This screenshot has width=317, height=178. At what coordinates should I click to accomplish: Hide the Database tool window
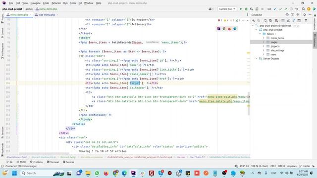[x=310, y=15]
